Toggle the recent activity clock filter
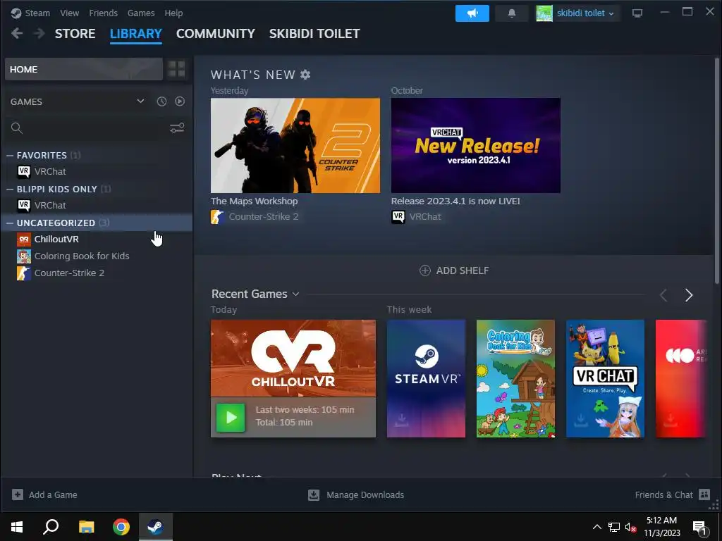The image size is (722, 541). coord(161,101)
